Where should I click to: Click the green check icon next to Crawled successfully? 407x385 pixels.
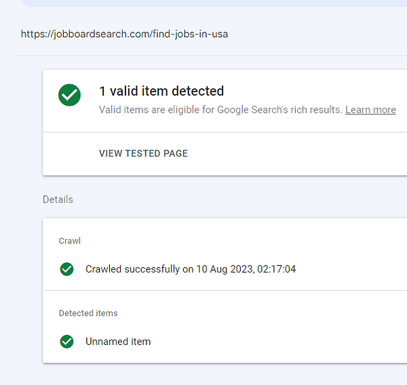coord(66,269)
